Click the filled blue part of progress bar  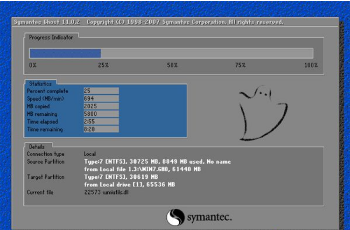(x=65, y=53)
